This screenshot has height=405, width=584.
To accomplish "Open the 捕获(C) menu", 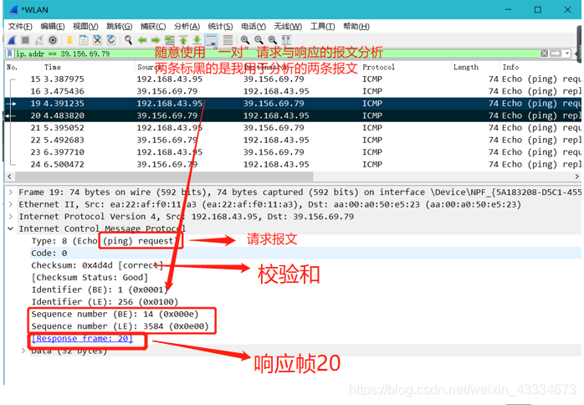I will [153, 27].
